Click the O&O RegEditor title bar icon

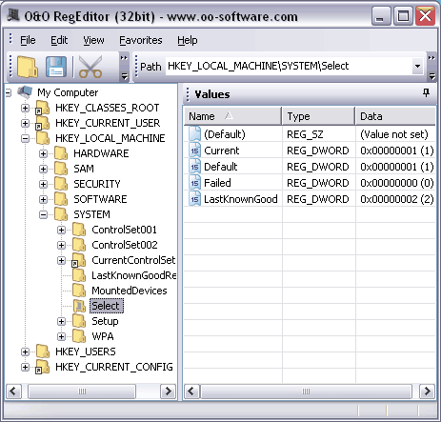tap(13, 15)
